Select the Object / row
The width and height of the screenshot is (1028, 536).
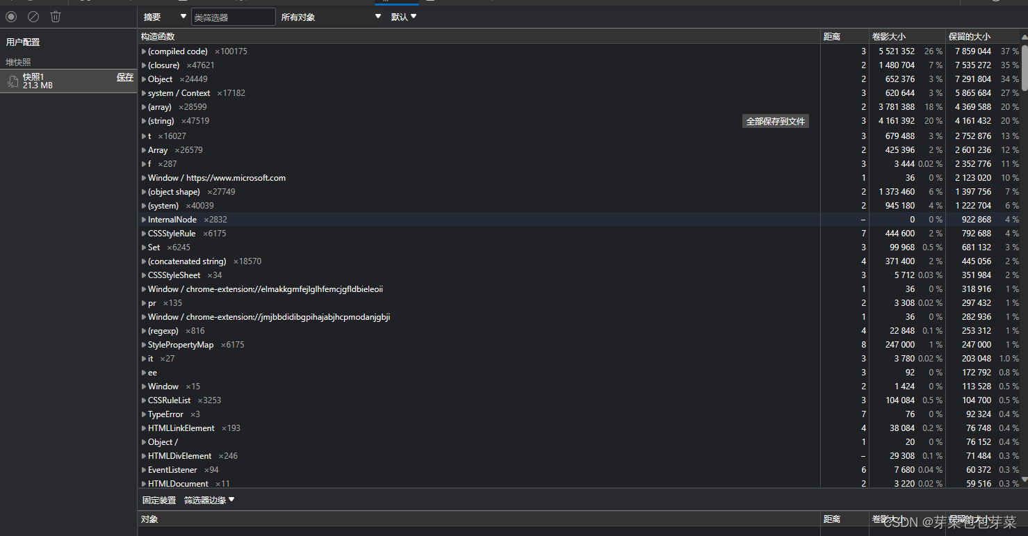(579, 442)
